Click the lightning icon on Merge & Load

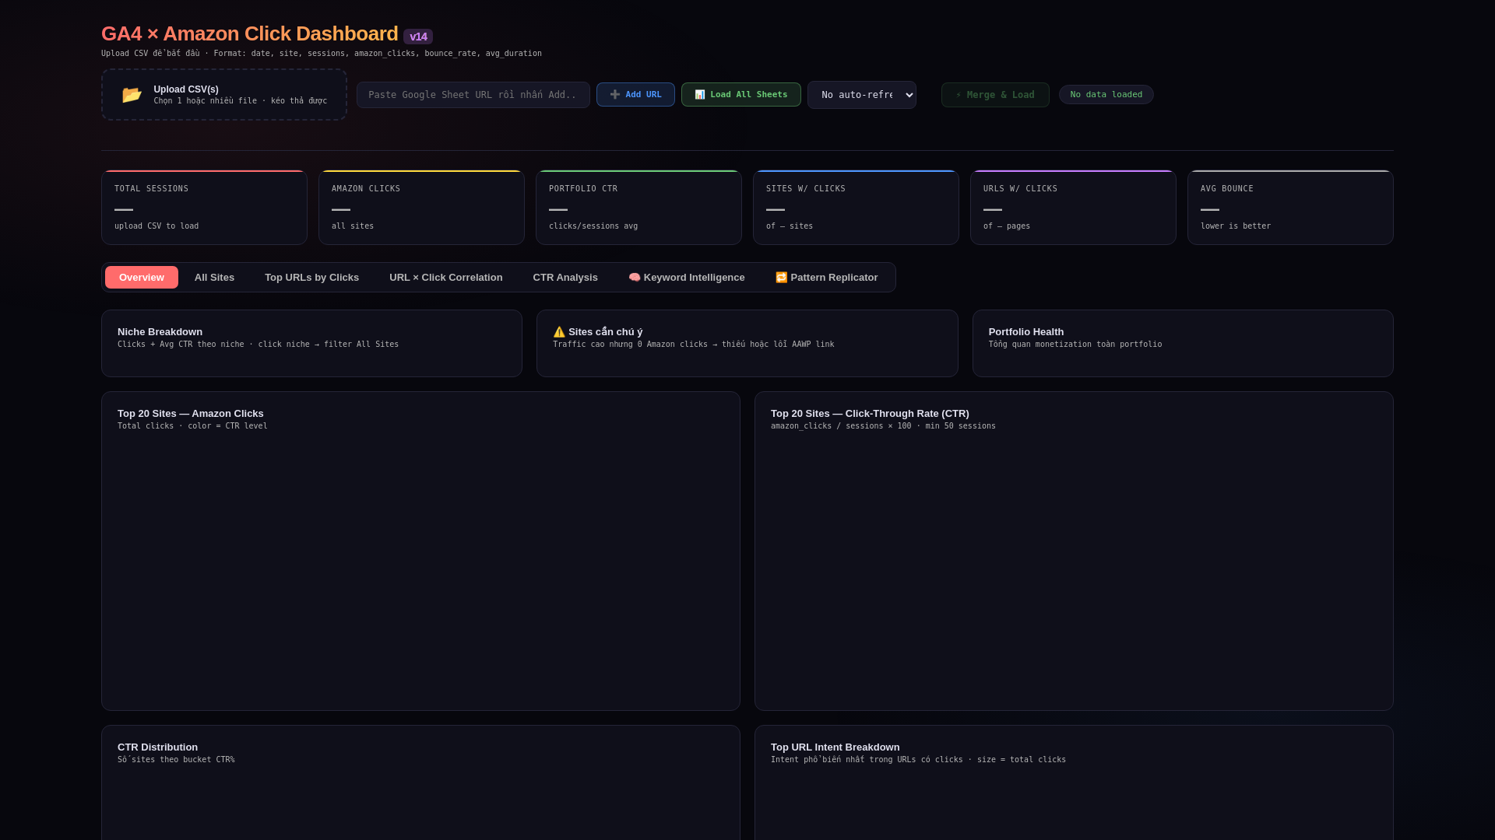coord(959,95)
